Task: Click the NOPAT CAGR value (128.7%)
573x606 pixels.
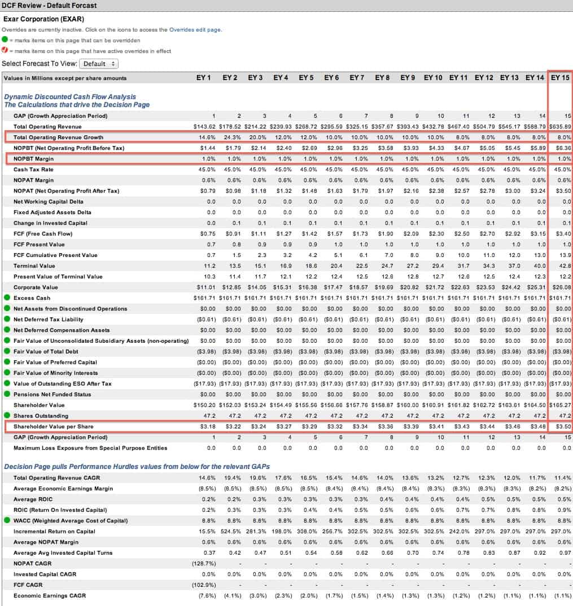Action: point(204,564)
